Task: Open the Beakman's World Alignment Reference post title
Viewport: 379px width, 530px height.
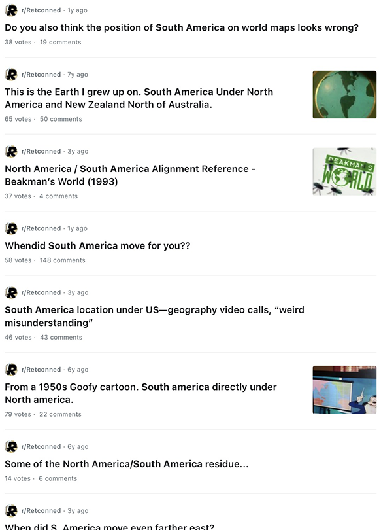Action: (130, 175)
